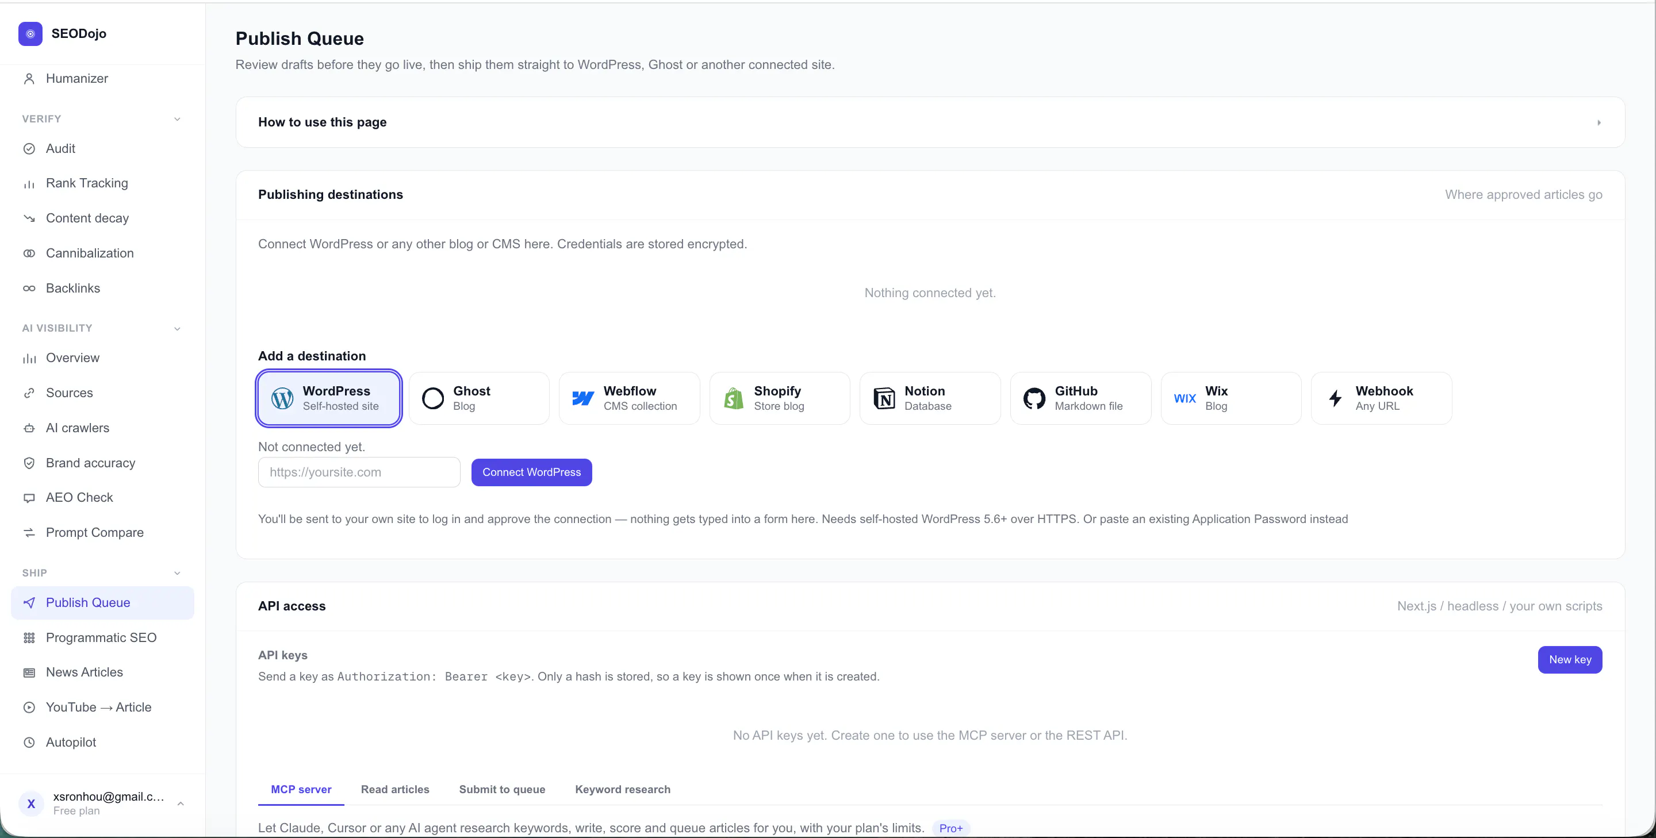Click the News Articles newspaper icon
The width and height of the screenshot is (1656, 838).
point(29,673)
